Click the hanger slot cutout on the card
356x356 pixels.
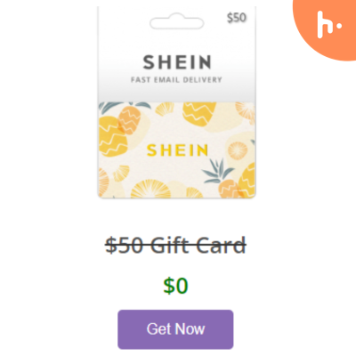[177, 22]
